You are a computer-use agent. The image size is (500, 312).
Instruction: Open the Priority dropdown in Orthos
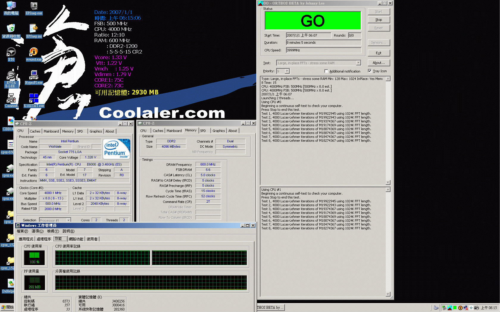[287, 71]
